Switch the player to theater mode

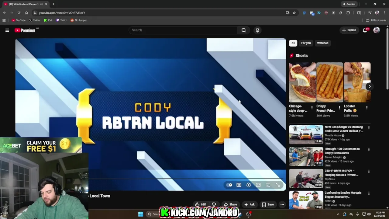pyautogui.click(x=258, y=185)
